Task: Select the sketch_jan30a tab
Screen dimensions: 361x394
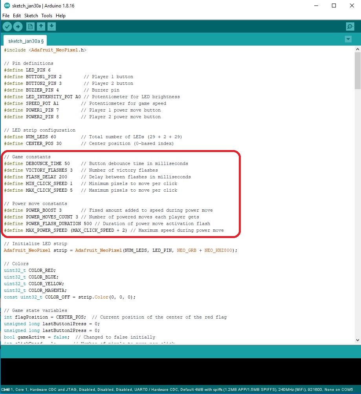Action: click(x=24, y=40)
